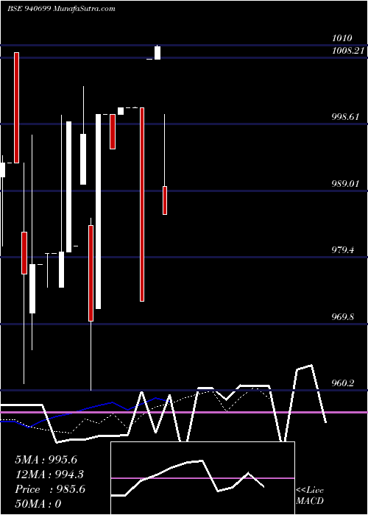Click the 979.4 price level label

pyautogui.click(x=343, y=250)
